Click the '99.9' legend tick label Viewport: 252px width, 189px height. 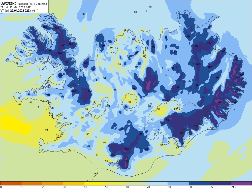233,187
